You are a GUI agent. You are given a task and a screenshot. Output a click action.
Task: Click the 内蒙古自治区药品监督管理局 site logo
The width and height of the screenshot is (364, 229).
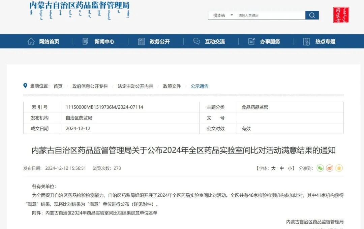tap(80, 11)
